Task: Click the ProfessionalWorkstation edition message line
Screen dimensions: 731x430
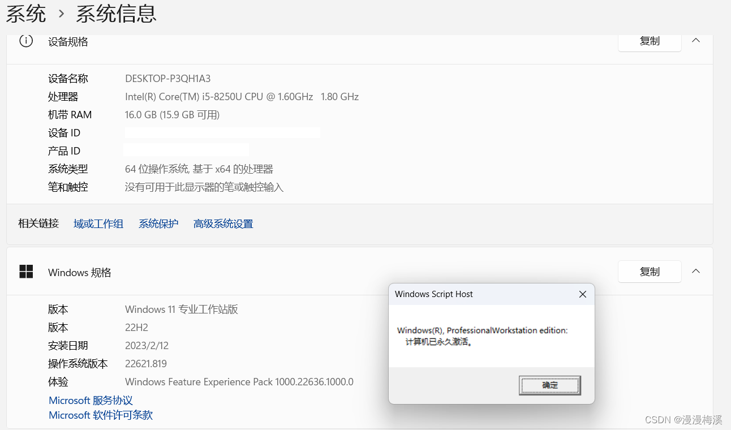Action: coord(482,330)
